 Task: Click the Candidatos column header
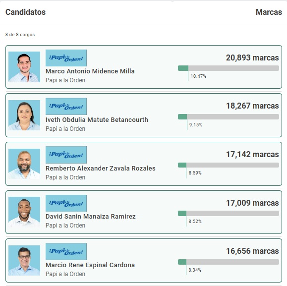[25, 12]
